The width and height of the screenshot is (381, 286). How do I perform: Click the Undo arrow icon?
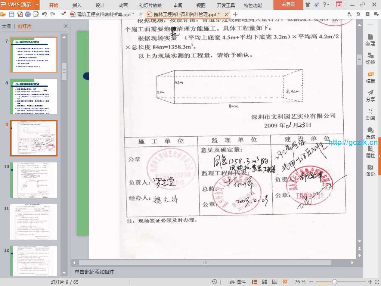pyautogui.click(x=44, y=14)
